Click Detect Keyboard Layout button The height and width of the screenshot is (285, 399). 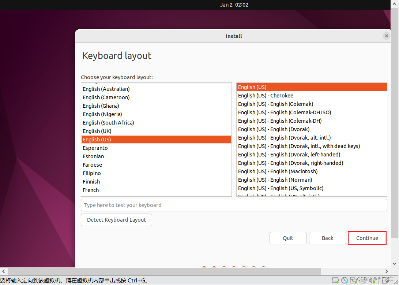tap(116, 220)
